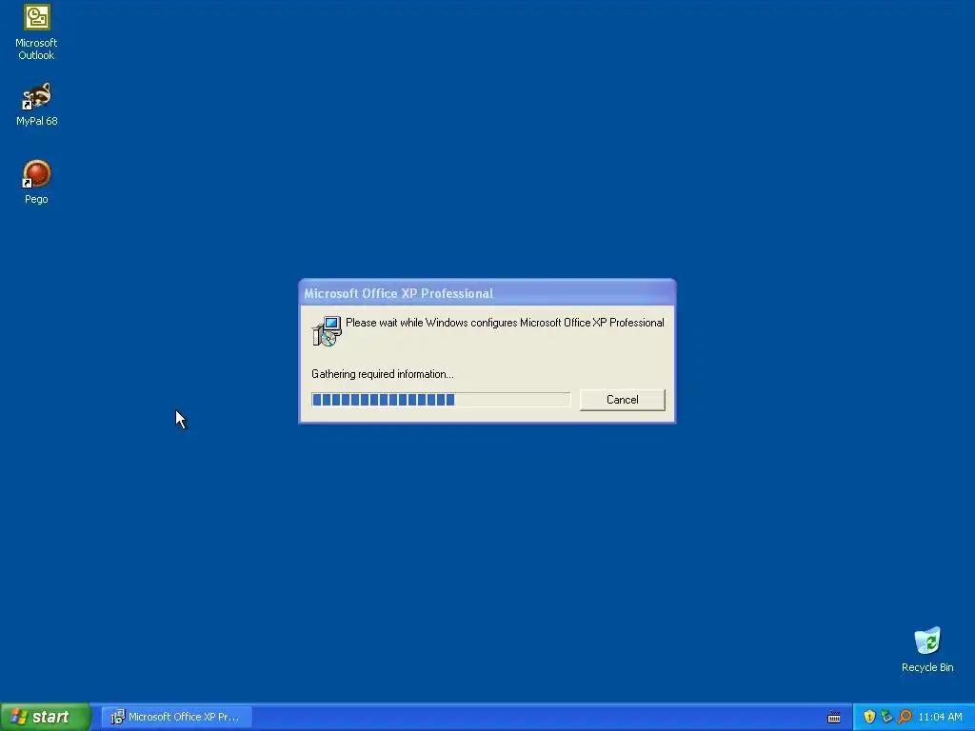This screenshot has height=731, width=975.
Task: Click the installer icon in the dialog
Action: (327, 330)
